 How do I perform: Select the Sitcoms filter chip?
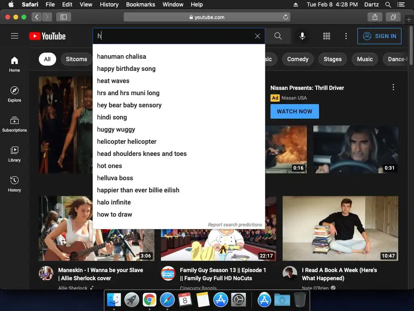pos(76,59)
